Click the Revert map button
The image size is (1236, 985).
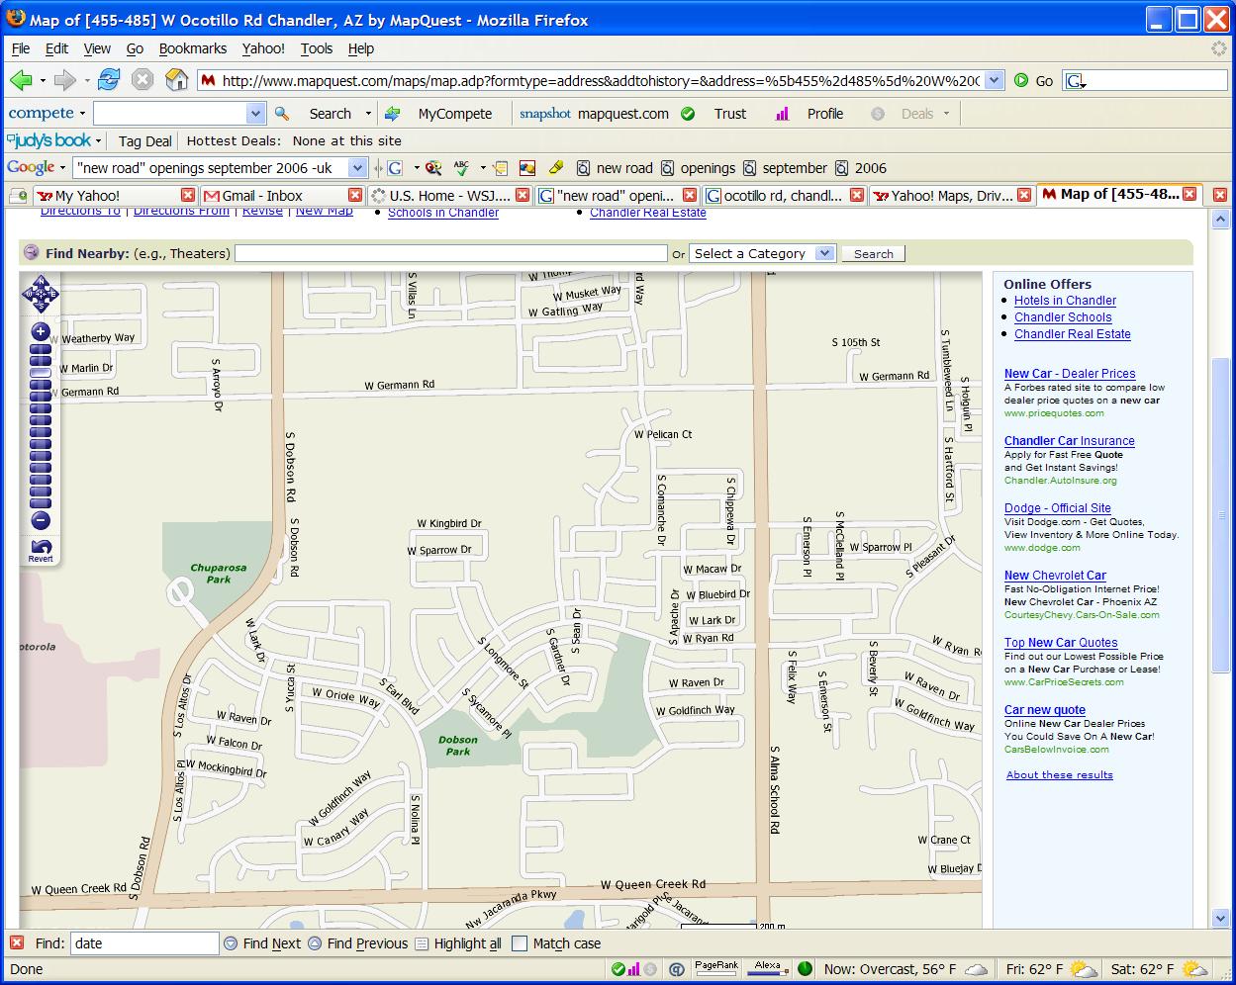41,551
